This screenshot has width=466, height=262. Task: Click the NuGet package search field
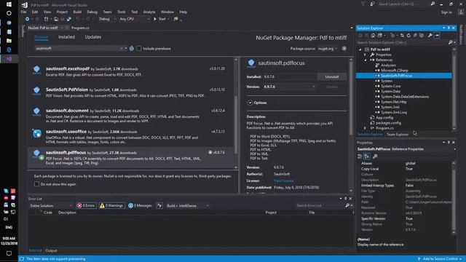78,49
